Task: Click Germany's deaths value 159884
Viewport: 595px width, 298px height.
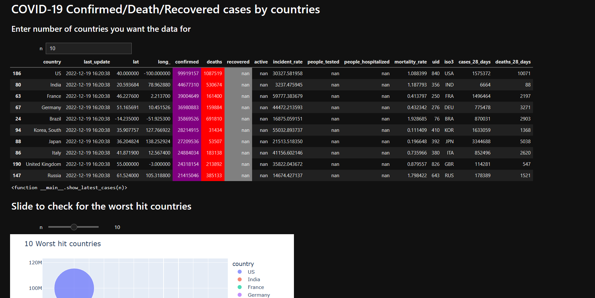Action: [213, 108]
